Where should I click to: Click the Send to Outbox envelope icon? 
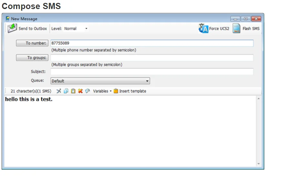[12, 28]
